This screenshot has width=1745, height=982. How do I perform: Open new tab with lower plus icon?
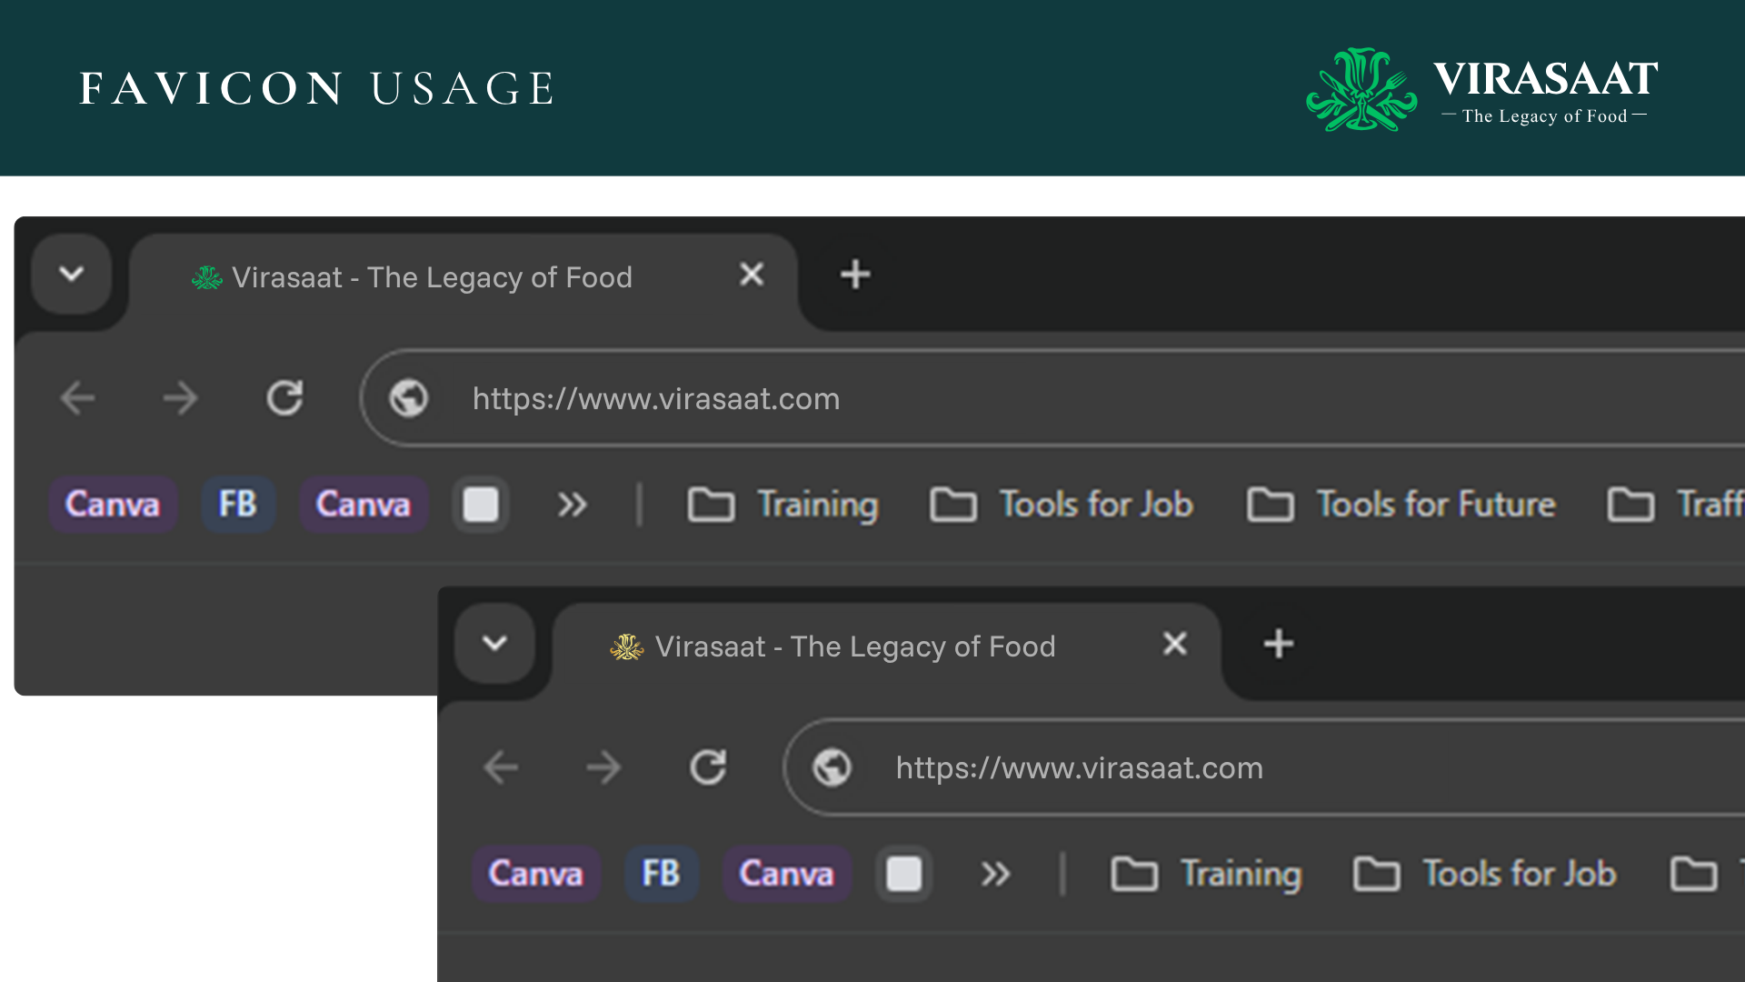(1278, 644)
